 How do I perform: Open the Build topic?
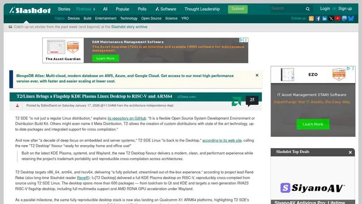click(x=87, y=18)
